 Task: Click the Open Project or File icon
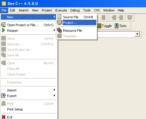click(4, 25)
